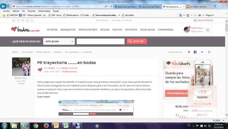Click the scroll down arrow of page scrollbar
Viewport: 228px width, 129px height.
pos(226,115)
